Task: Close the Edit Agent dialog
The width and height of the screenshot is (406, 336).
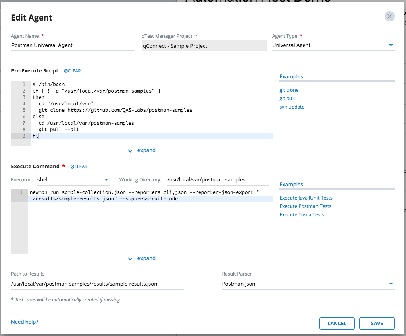Action: click(x=389, y=16)
